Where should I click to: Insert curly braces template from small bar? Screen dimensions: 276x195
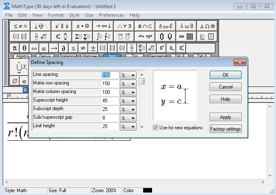coord(122,48)
